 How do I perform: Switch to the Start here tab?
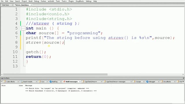5,5
